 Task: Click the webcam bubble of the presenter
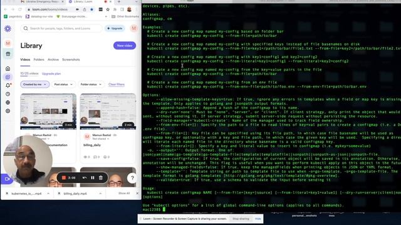click(x=28, y=160)
